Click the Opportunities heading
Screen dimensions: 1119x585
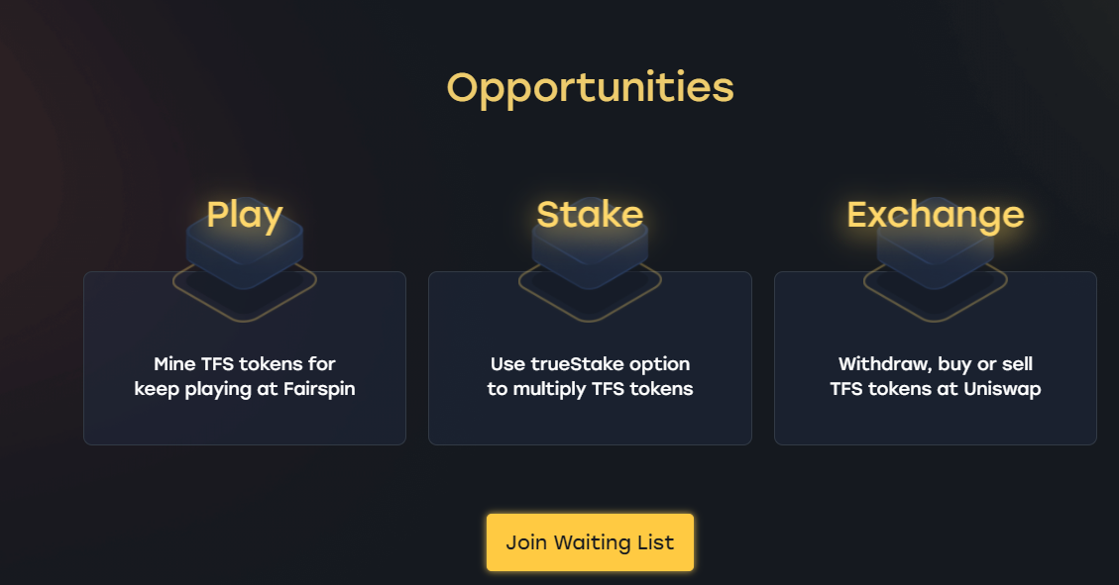[590, 88]
